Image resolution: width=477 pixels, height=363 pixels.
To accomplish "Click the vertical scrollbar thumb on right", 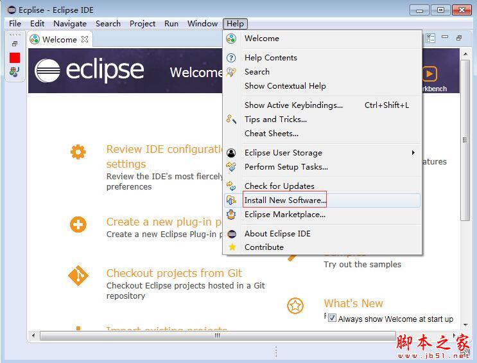I will click(x=465, y=140).
